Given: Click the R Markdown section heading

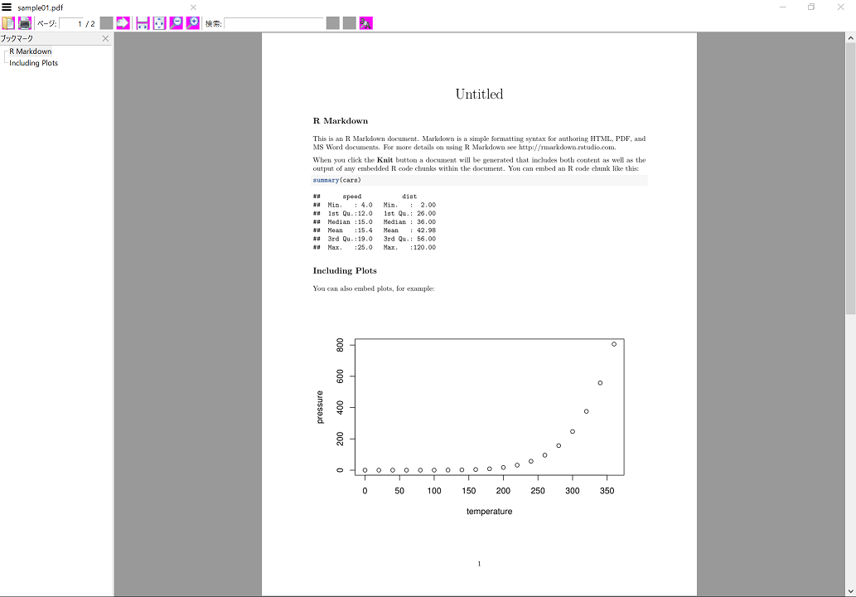Looking at the screenshot, I should coord(340,121).
